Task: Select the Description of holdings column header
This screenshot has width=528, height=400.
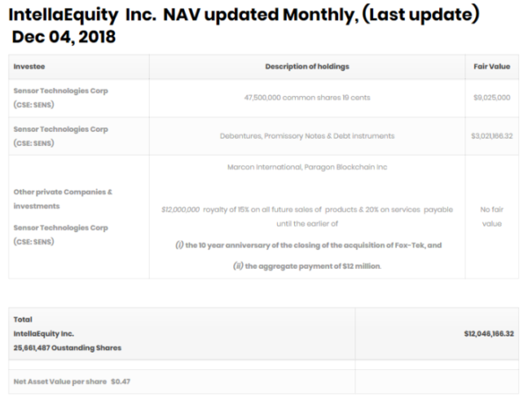Action: point(306,68)
